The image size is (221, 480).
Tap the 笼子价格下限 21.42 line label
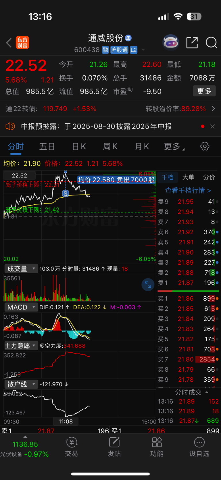32,210
